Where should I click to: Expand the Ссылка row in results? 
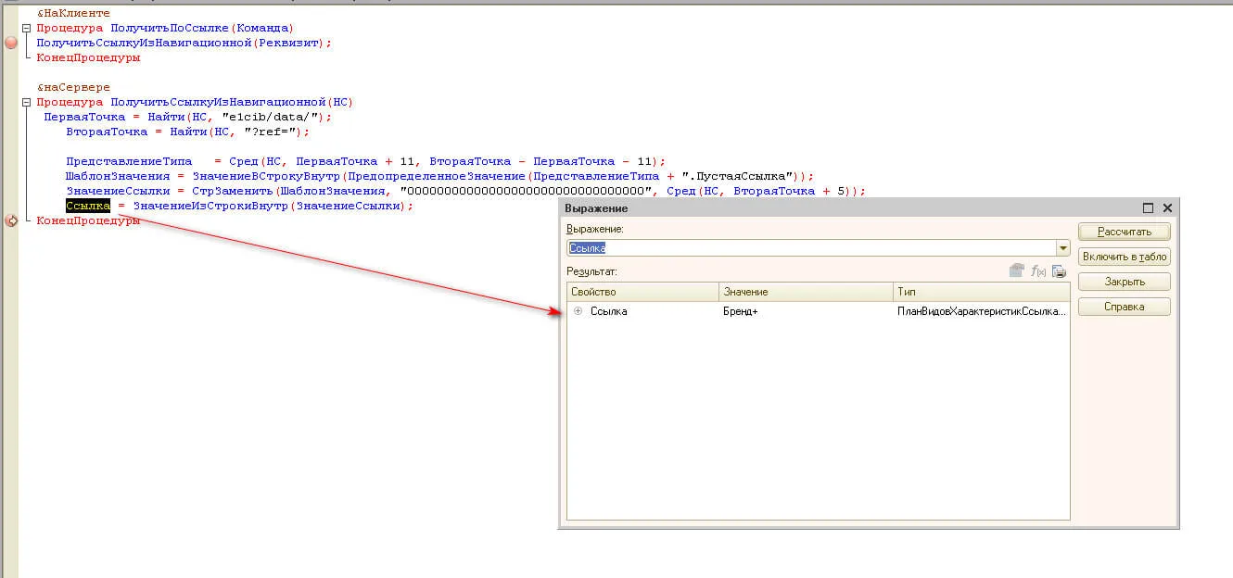[578, 311]
